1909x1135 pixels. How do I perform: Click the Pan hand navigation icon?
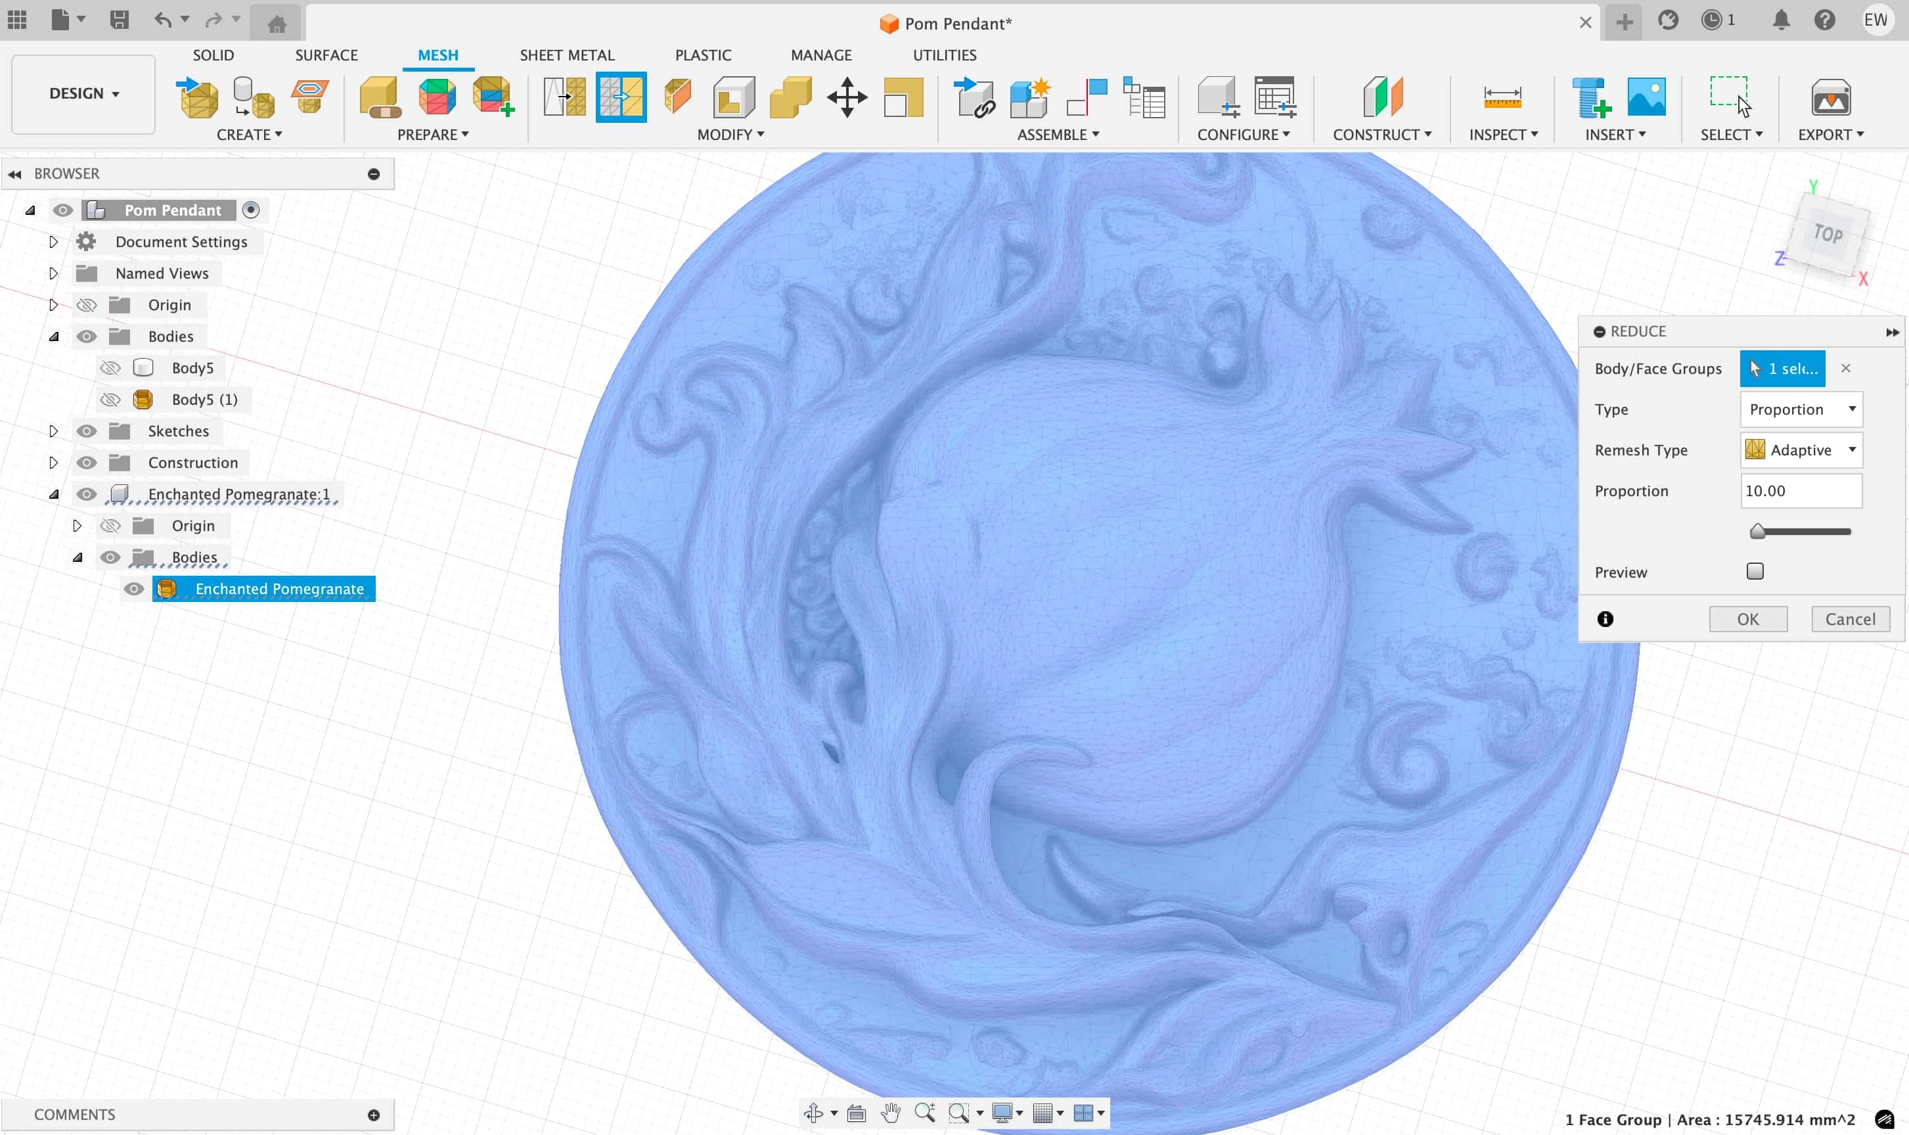click(890, 1113)
